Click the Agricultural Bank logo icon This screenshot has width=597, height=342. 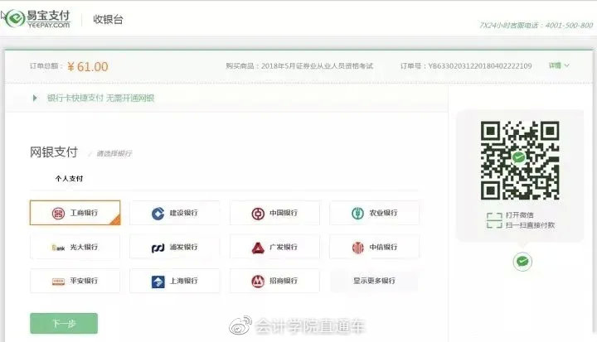click(x=357, y=214)
